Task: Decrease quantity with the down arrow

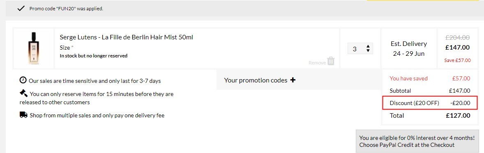Action: click(x=368, y=50)
